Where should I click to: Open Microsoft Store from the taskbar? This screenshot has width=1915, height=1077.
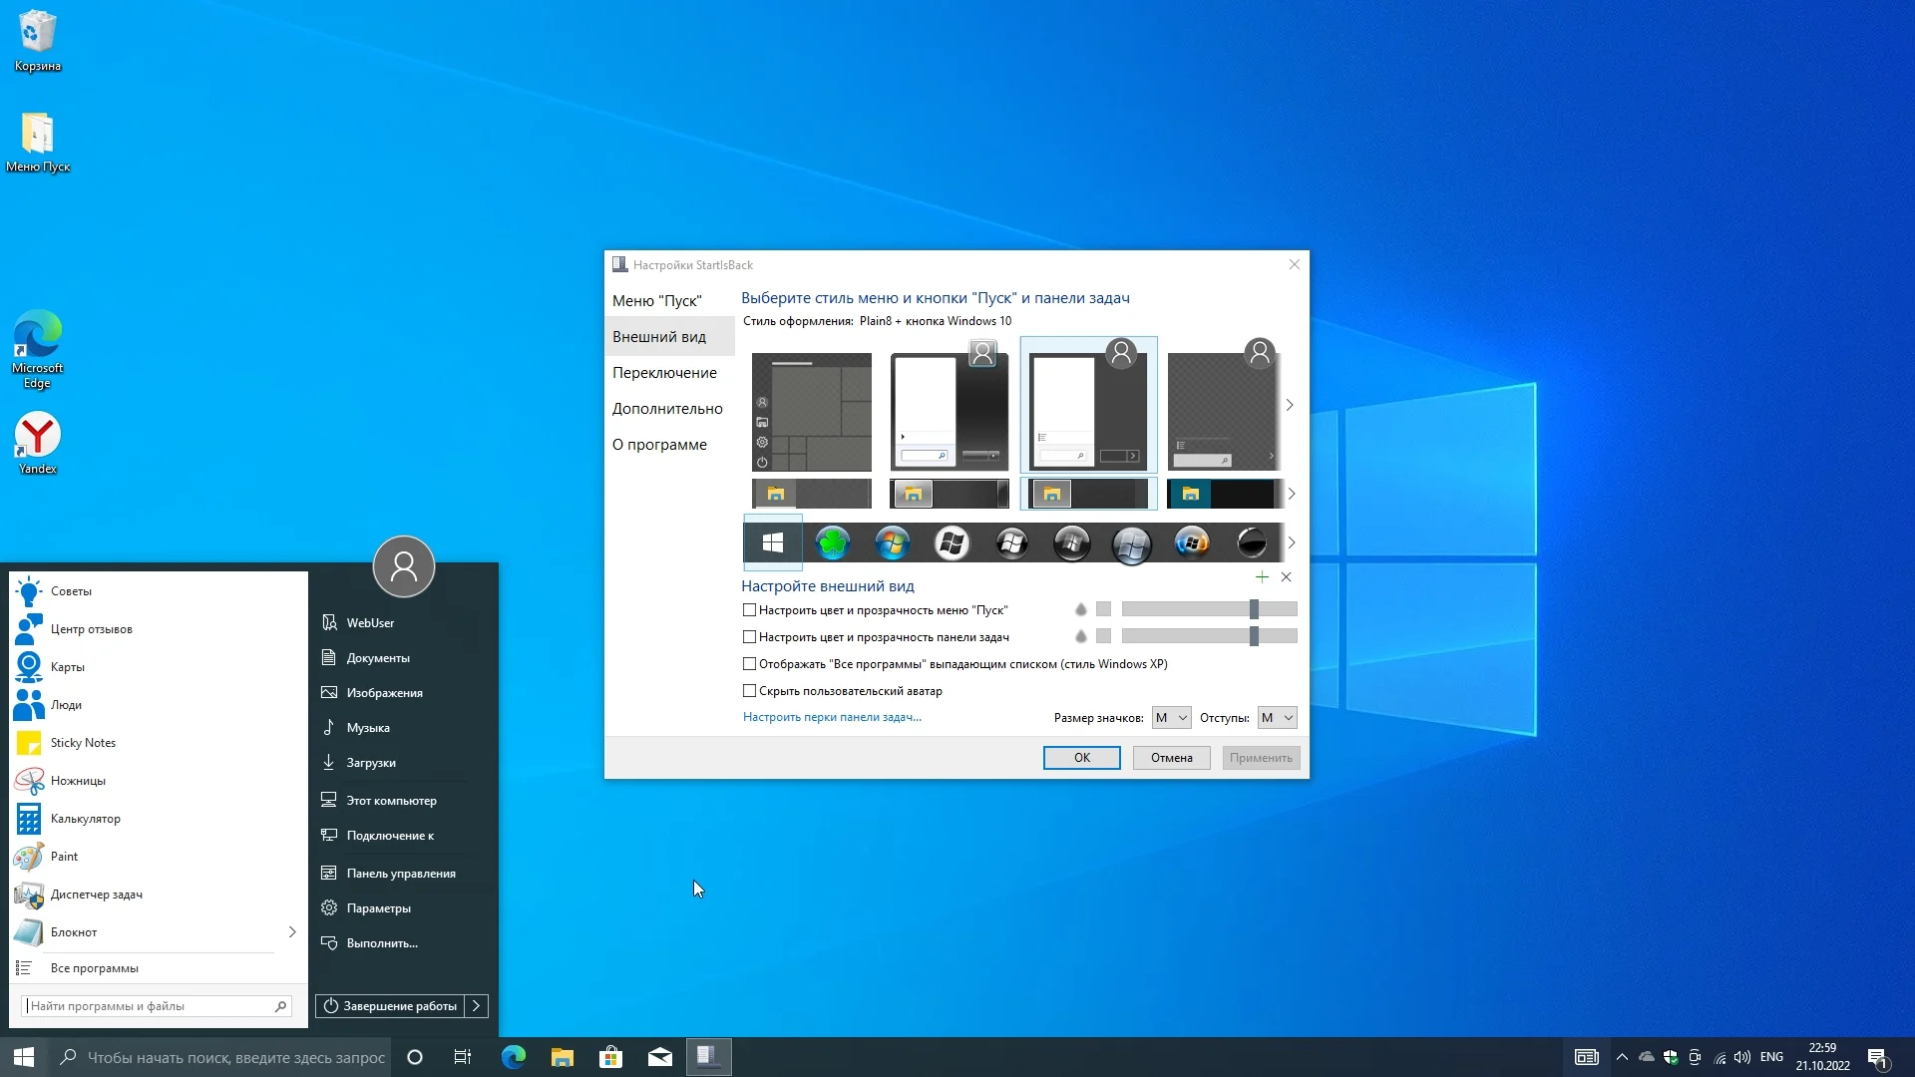pos(610,1057)
